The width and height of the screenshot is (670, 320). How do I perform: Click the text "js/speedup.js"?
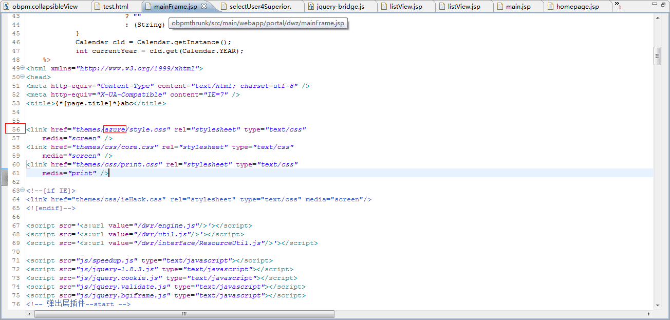107,260
